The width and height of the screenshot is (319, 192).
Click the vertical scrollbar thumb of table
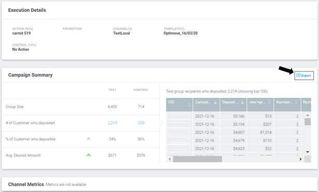pyautogui.click(x=308, y=122)
